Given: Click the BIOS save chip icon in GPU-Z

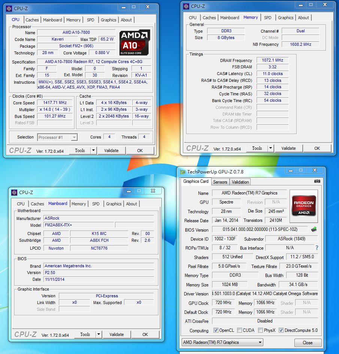Looking at the screenshot, I should (314, 230).
